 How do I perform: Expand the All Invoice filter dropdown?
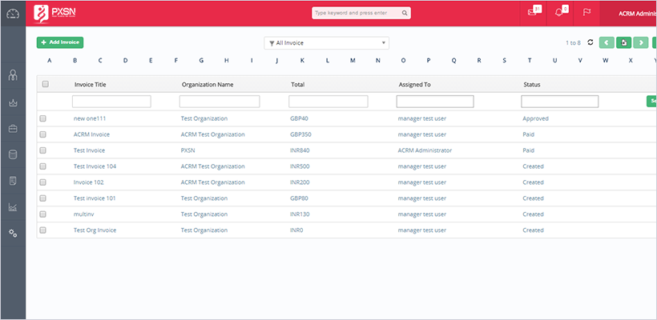click(x=326, y=42)
